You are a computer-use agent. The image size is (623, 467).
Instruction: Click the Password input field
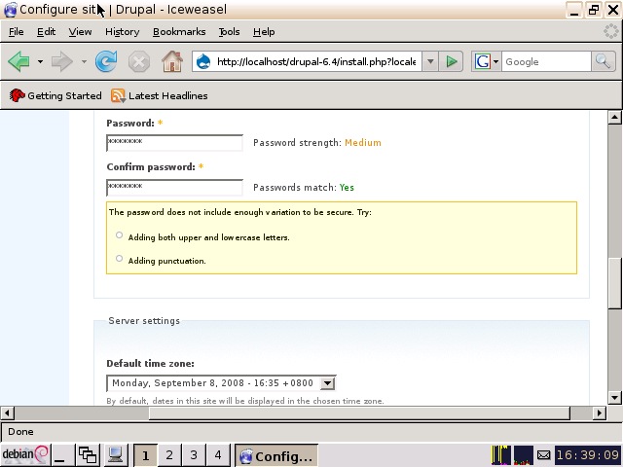tap(174, 143)
